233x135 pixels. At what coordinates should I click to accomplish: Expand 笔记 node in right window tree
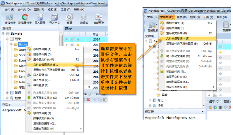pos(150,100)
